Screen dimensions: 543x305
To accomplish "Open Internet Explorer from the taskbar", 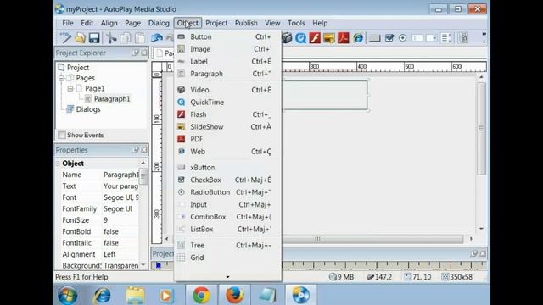I will pyautogui.click(x=103, y=295).
